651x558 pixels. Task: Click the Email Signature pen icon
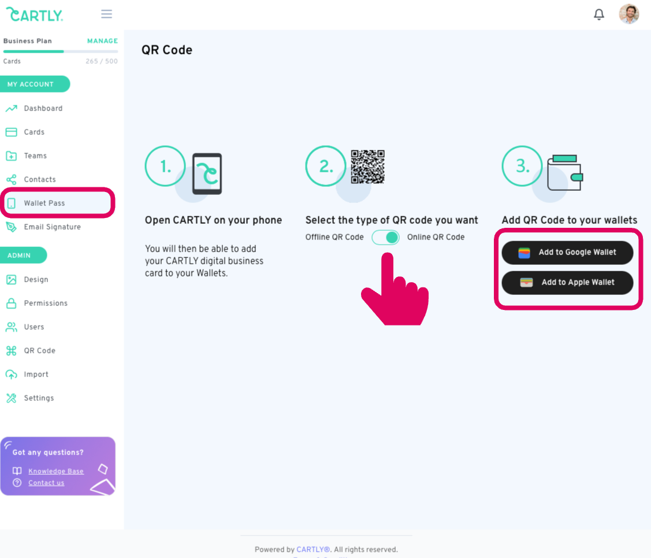tap(11, 227)
